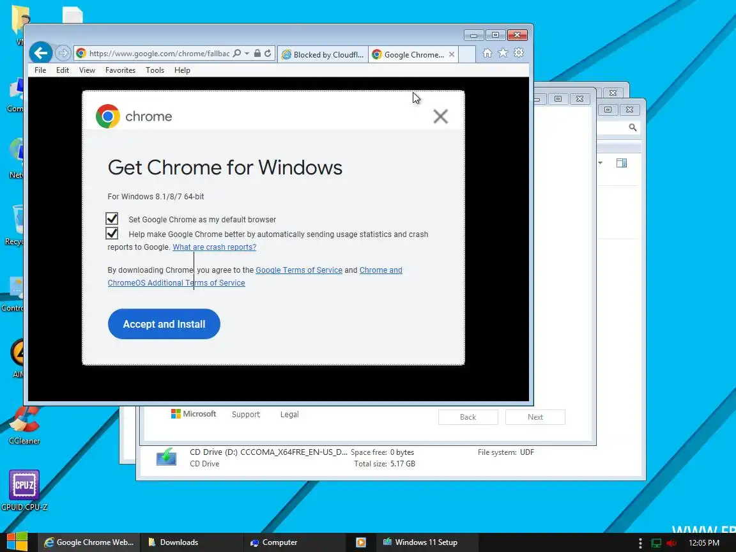This screenshot has height=552, width=736.
Task: Open the Tools menu
Action: pyautogui.click(x=155, y=70)
